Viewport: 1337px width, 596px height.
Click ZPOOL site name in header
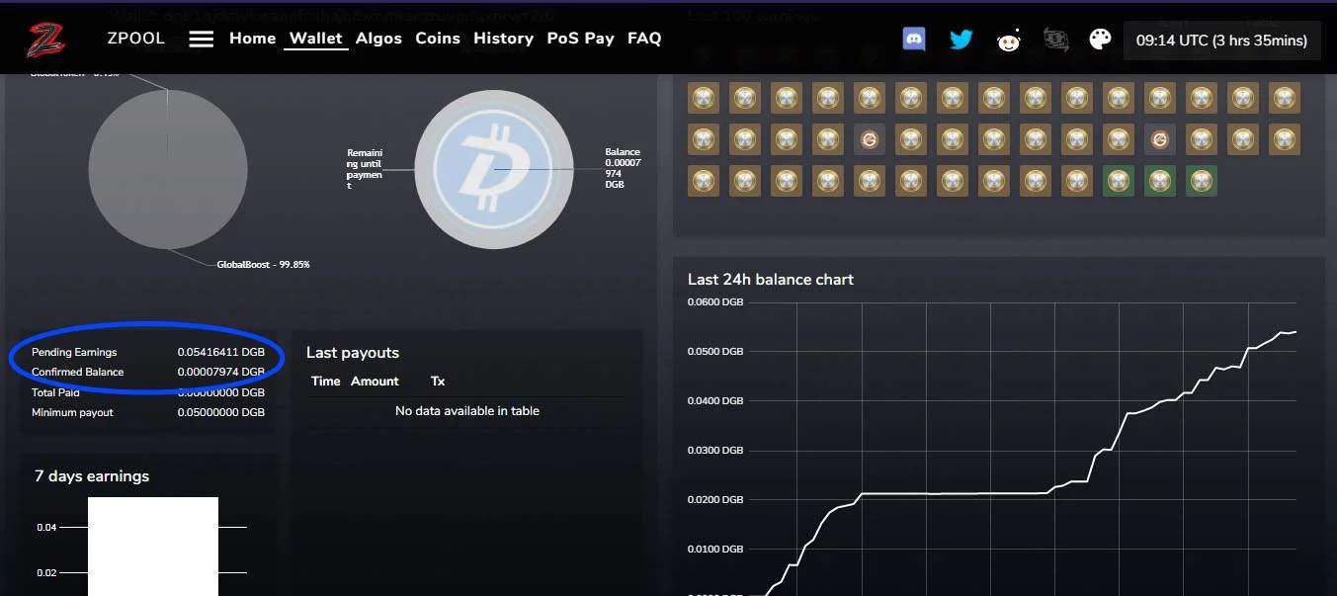pyautogui.click(x=136, y=39)
